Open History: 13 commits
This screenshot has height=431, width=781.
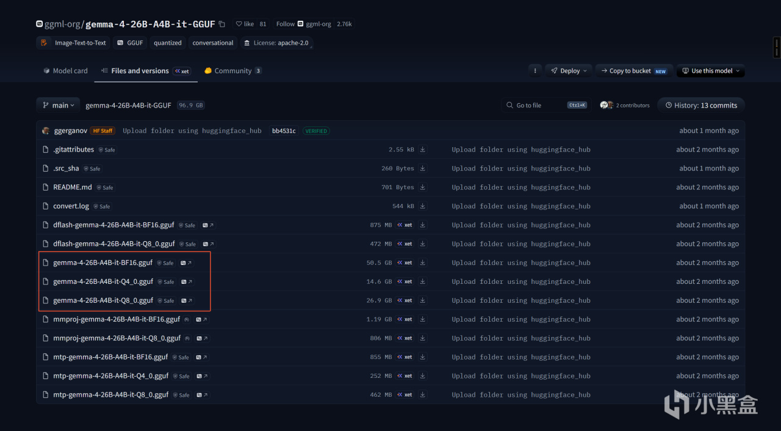pyautogui.click(x=701, y=105)
